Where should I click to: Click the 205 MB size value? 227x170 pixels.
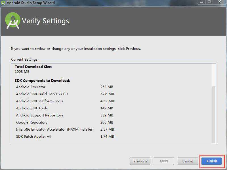pos(107,122)
